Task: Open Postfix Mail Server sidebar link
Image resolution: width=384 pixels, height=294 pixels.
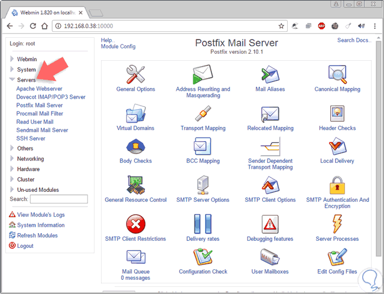Action: (40, 105)
